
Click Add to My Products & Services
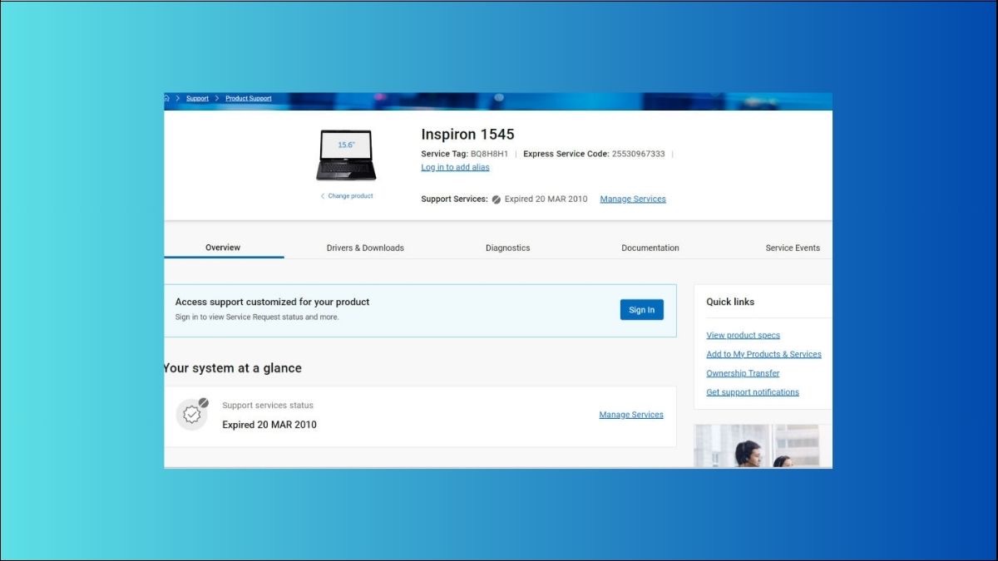tap(763, 354)
